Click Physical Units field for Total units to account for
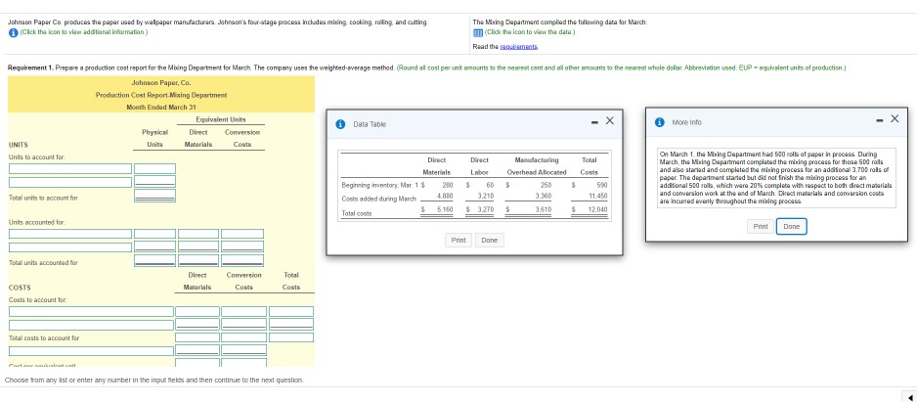Image resolution: width=917 pixels, height=402 pixels. [x=155, y=196]
